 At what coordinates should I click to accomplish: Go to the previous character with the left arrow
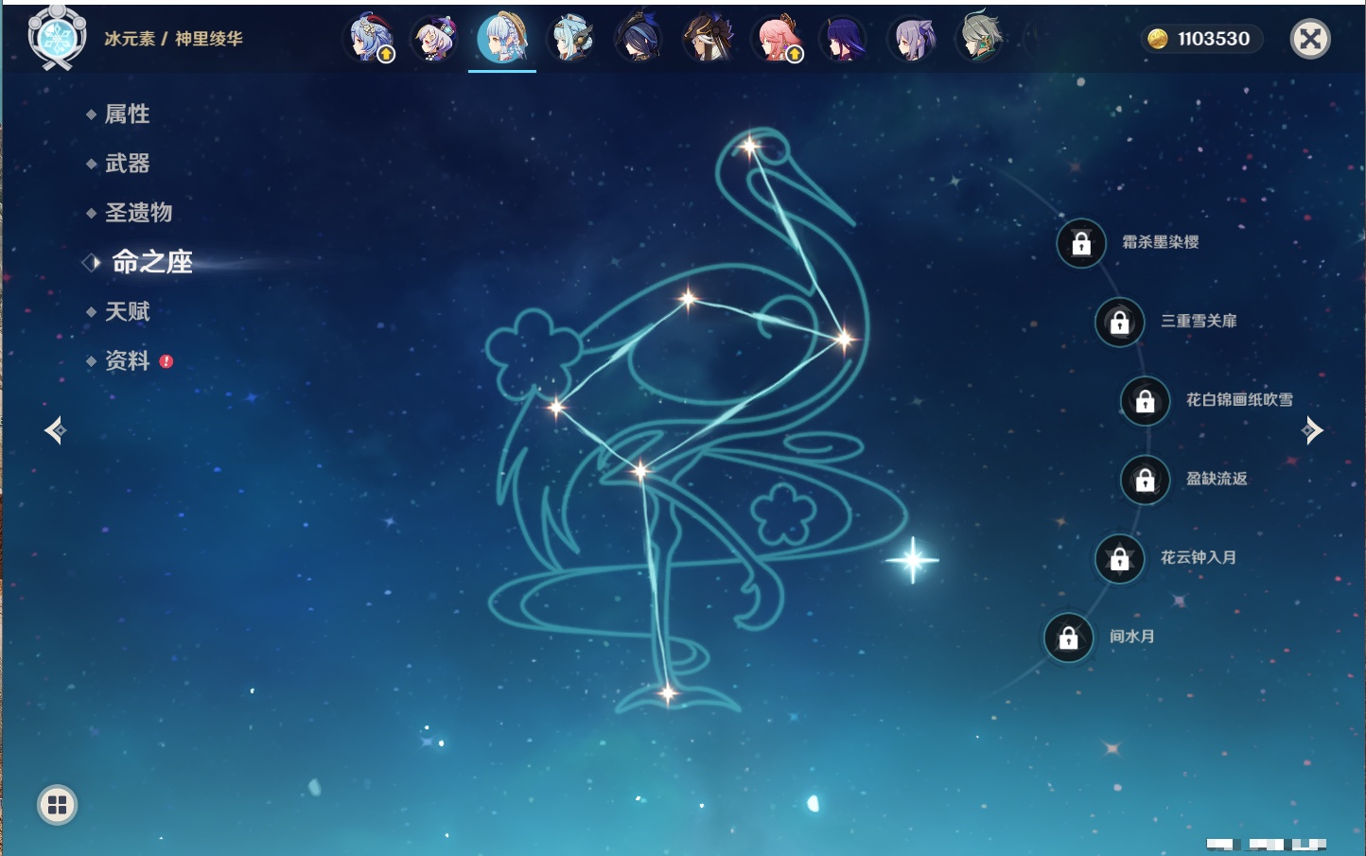[55, 430]
